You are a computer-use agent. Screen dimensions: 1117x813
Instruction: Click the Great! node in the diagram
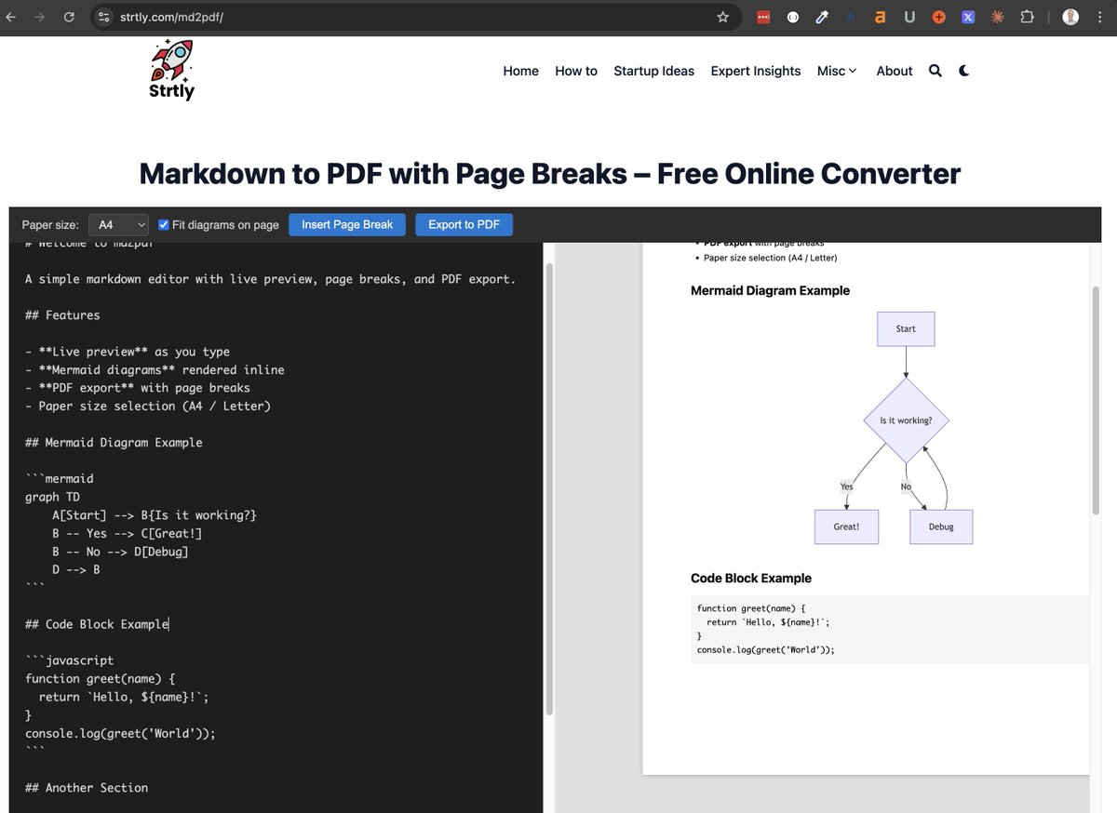point(846,526)
